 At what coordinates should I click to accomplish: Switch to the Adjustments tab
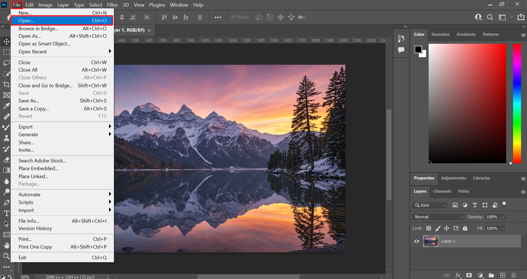(x=453, y=178)
